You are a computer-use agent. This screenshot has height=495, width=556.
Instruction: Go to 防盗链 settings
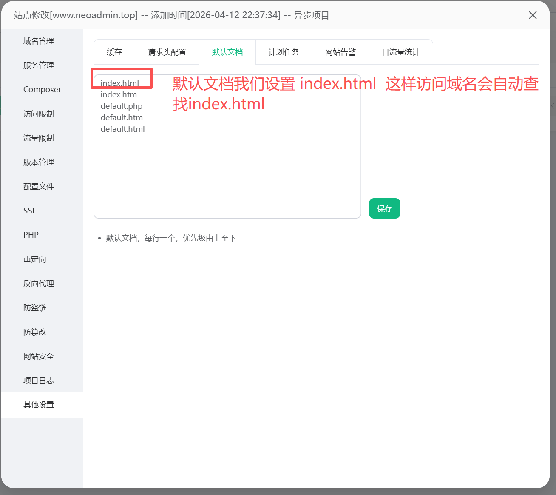[35, 308]
